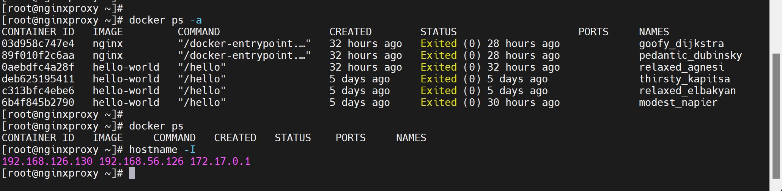Click the container name relaxed_elbakyan
782x191 pixels.
click(x=687, y=91)
